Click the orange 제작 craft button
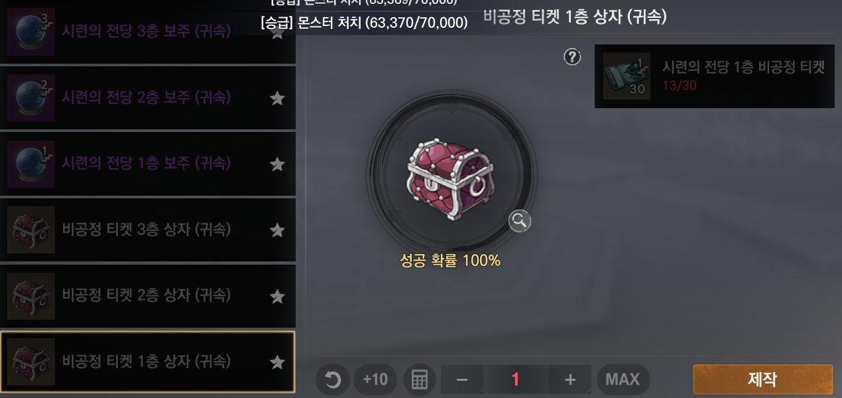The width and height of the screenshot is (842, 398). (762, 379)
